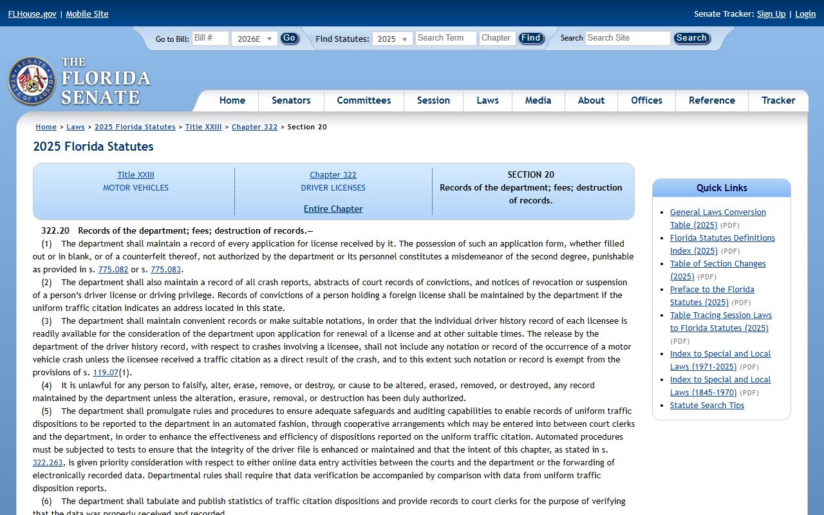
Task: Open Preface to the Florida Statutes link
Action: 712,295
